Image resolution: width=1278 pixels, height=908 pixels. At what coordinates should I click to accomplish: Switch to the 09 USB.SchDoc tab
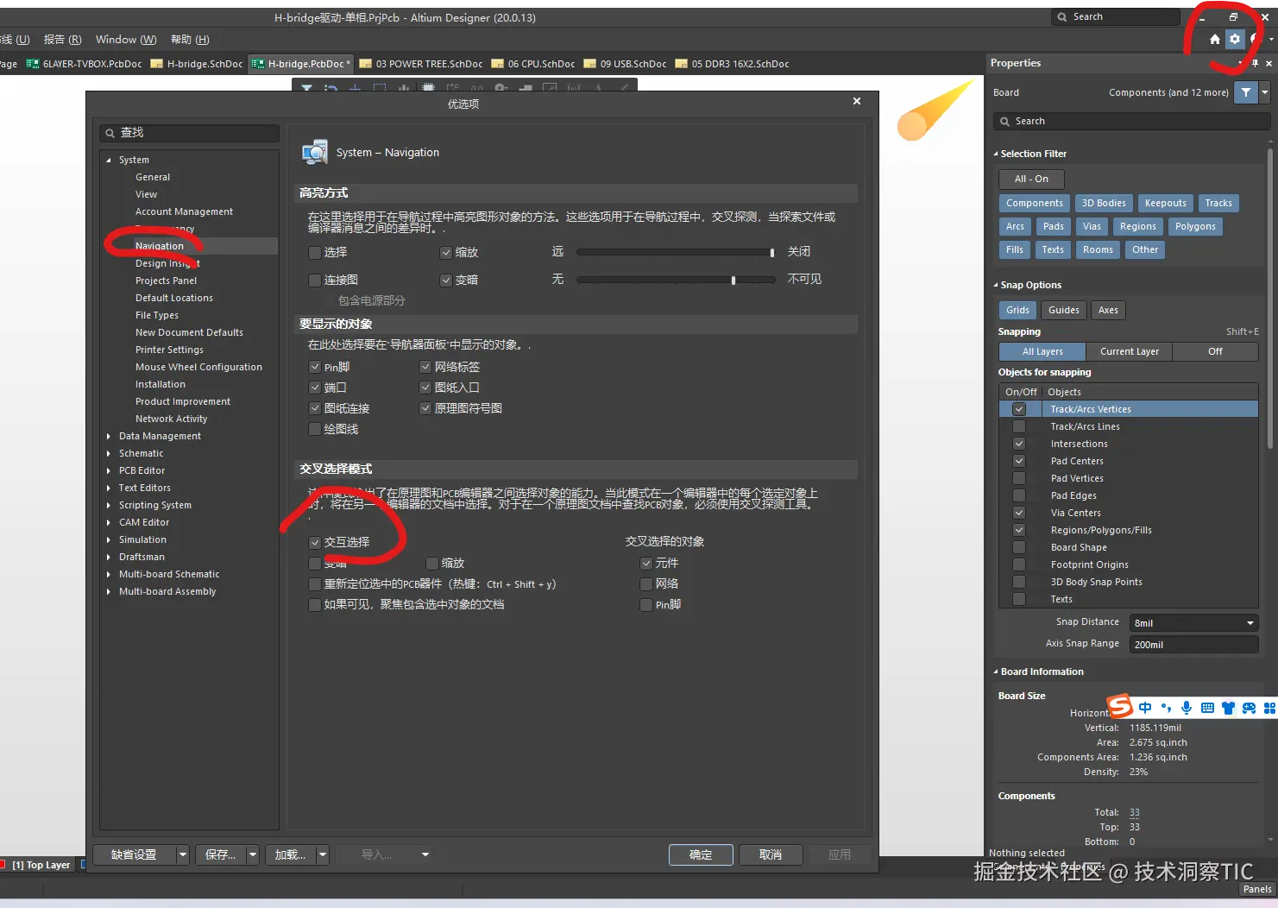(x=626, y=64)
